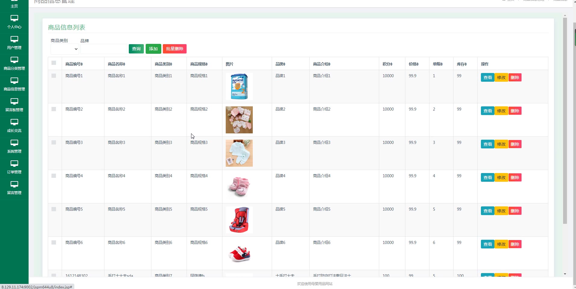The width and height of the screenshot is (576, 289).
Task: Click the 商品信息管理 monitor icon
Action: click(x=14, y=81)
